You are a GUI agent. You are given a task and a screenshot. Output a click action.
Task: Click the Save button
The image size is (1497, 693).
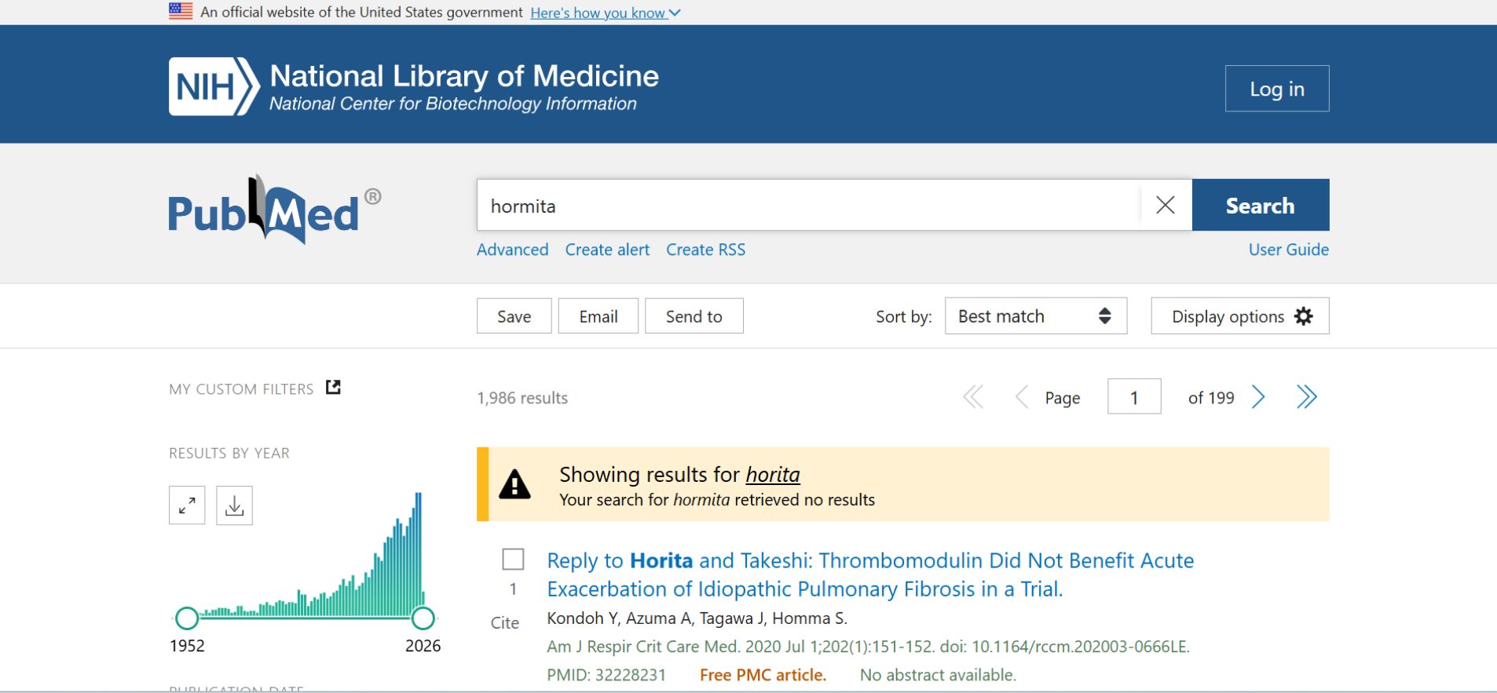tap(514, 315)
